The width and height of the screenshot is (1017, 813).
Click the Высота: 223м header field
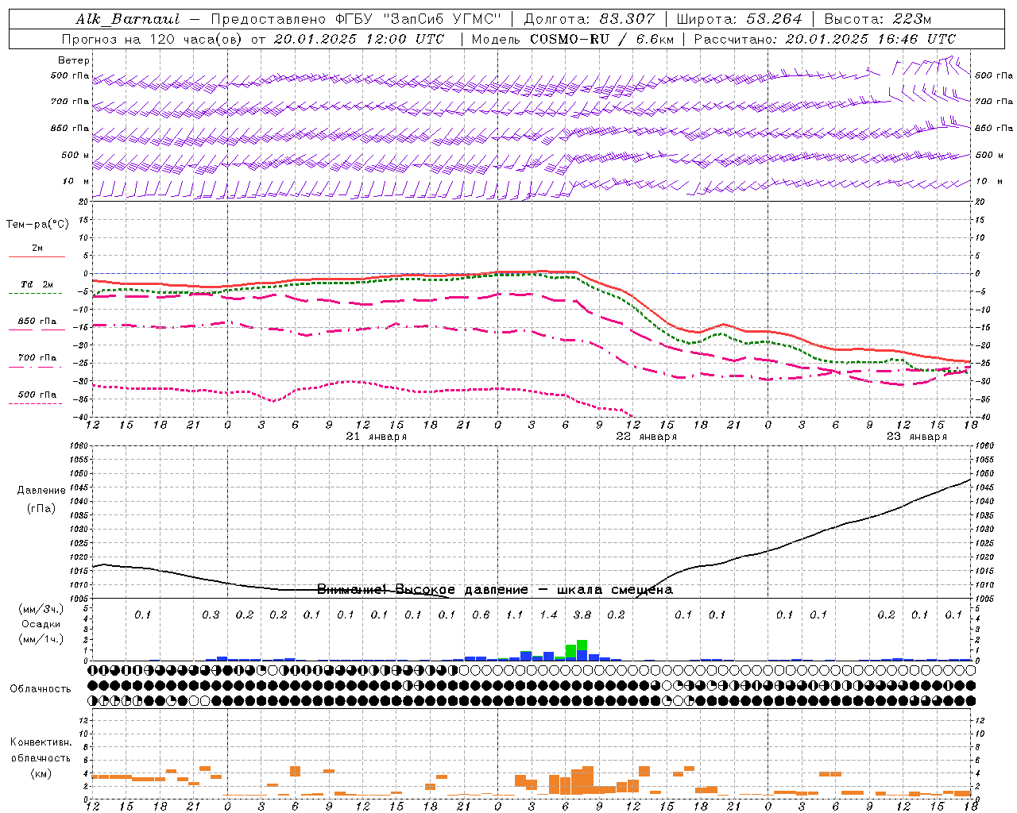pyautogui.click(x=877, y=19)
